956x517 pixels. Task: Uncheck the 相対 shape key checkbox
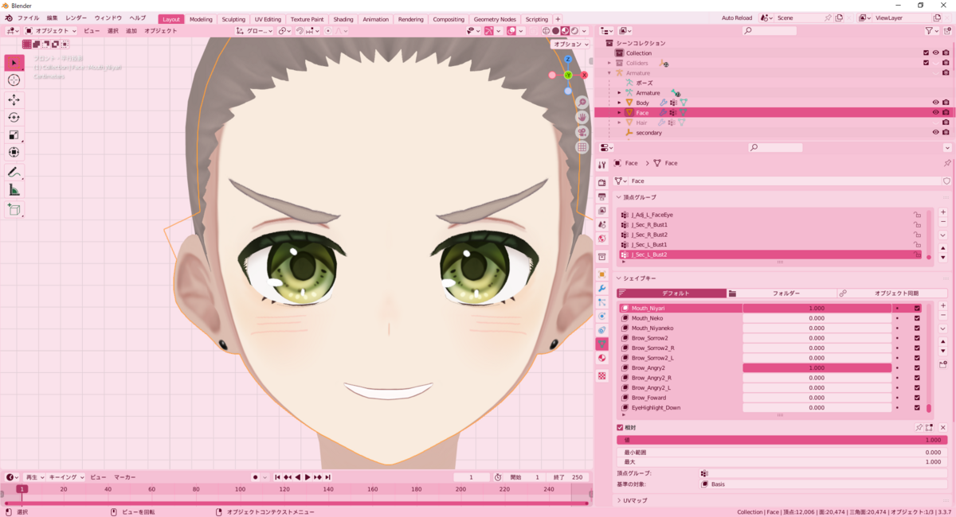click(x=621, y=427)
